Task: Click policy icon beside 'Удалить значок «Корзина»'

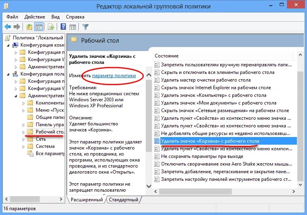Action: point(157,141)
